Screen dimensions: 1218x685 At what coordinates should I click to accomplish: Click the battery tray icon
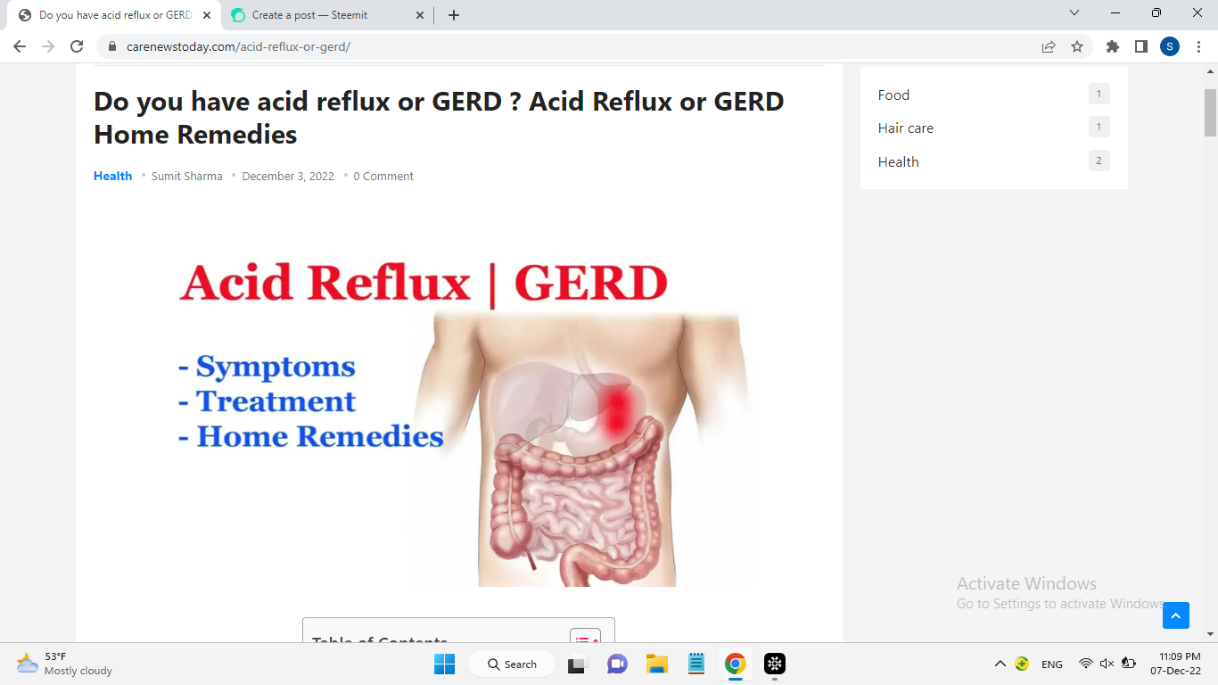(x=1128, y=664)
